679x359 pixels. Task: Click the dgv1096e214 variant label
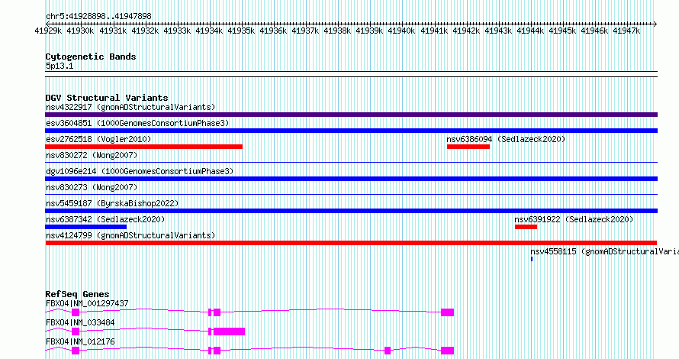(x=140, y=171)
